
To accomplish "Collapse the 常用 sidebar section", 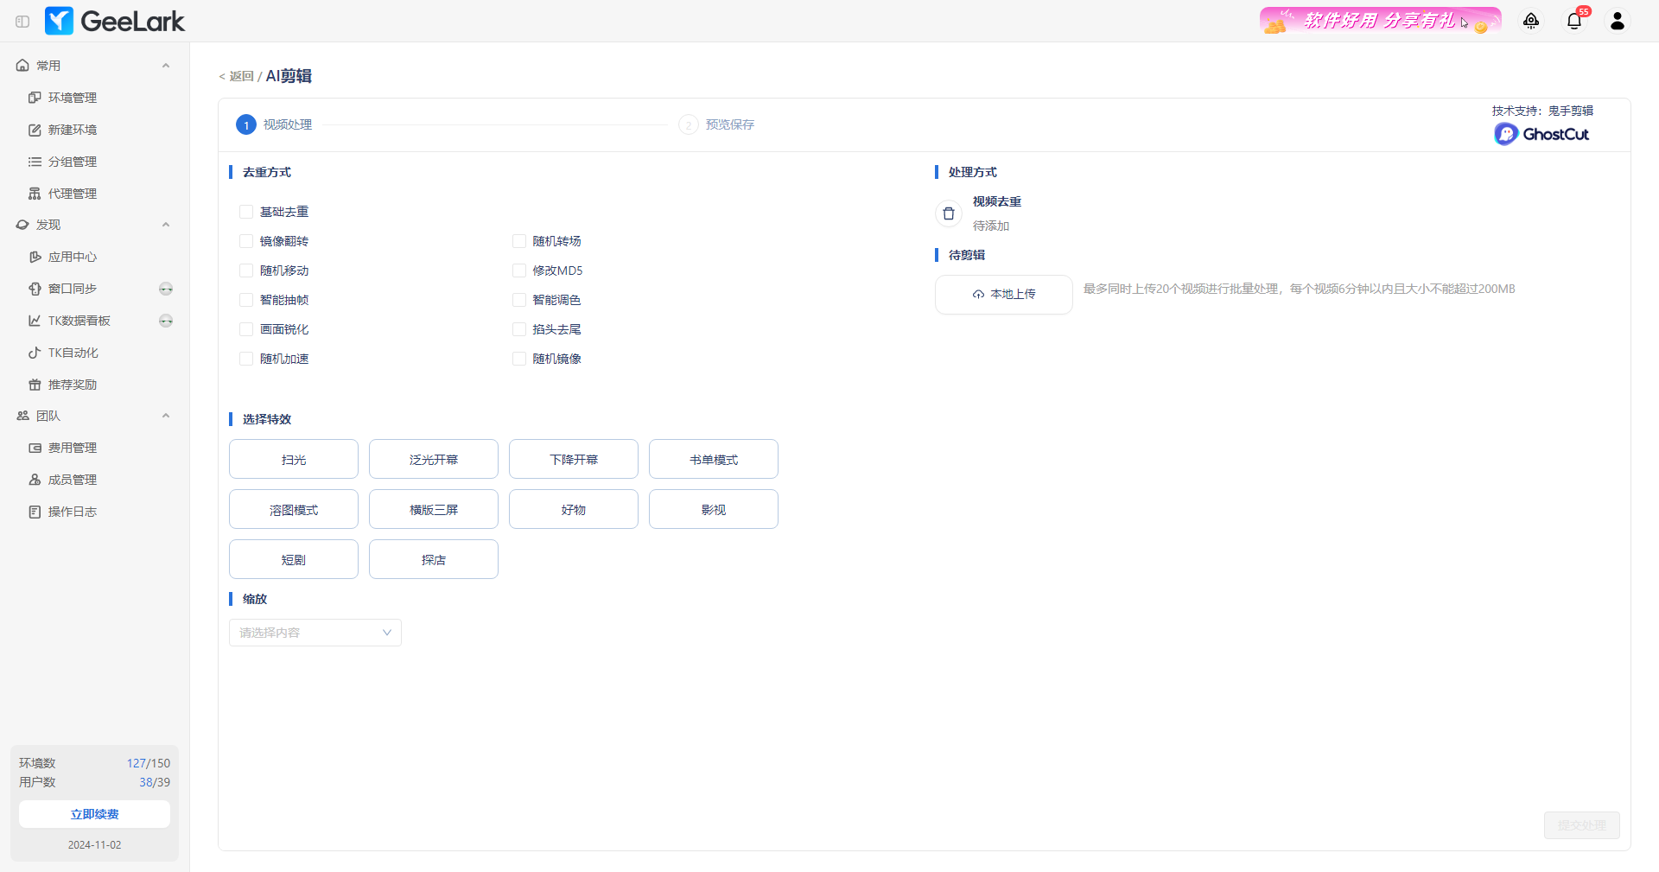I will click(165, 66).
